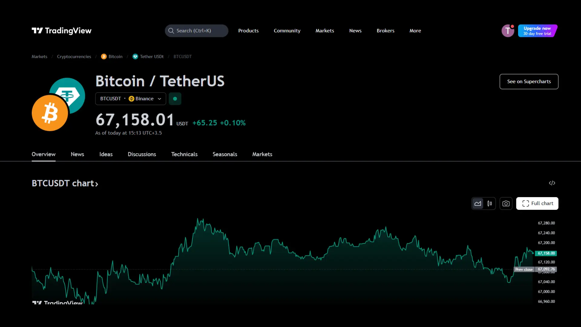The image size is (581, 327).
Task: Click the green market status indicator
Action: (175, 99)
